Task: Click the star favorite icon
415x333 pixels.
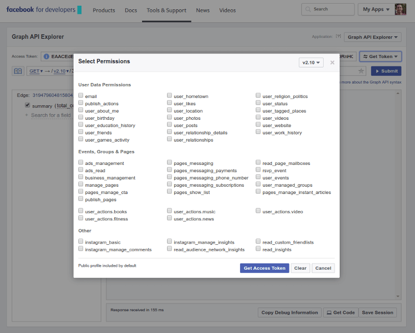Action: (x=361, y=71)
